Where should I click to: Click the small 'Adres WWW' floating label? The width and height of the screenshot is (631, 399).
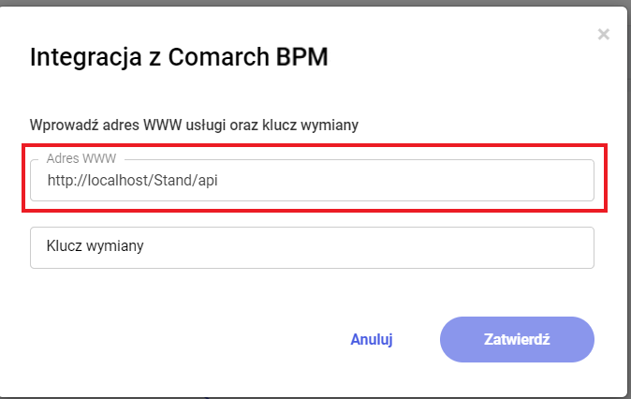point(81,158)
